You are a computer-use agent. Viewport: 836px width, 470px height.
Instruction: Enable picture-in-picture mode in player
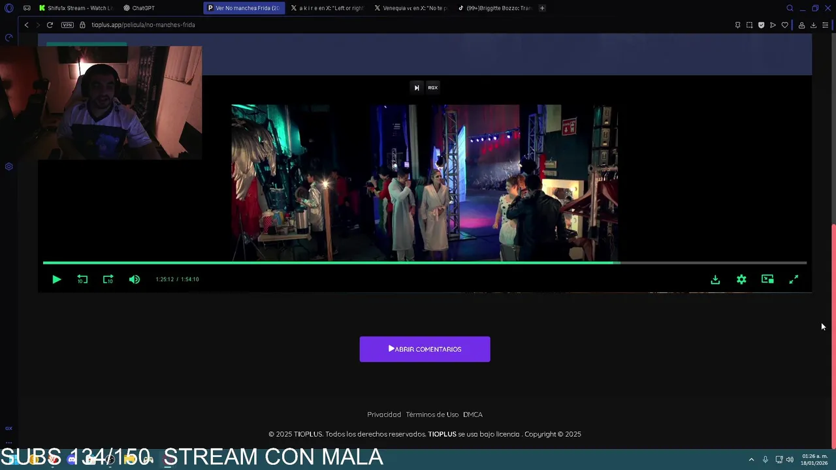tap(767, 279)
